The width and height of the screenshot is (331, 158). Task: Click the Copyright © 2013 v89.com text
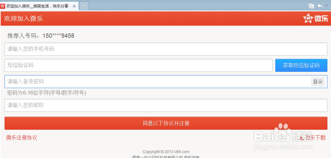click(166, 152)
